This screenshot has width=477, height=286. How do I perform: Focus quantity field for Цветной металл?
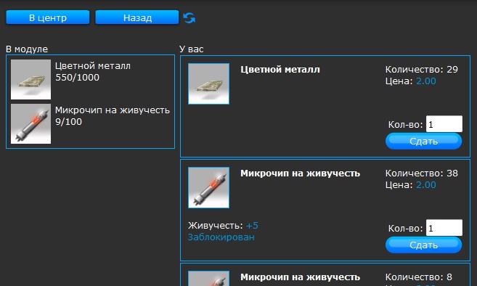(x=444, y=124)
